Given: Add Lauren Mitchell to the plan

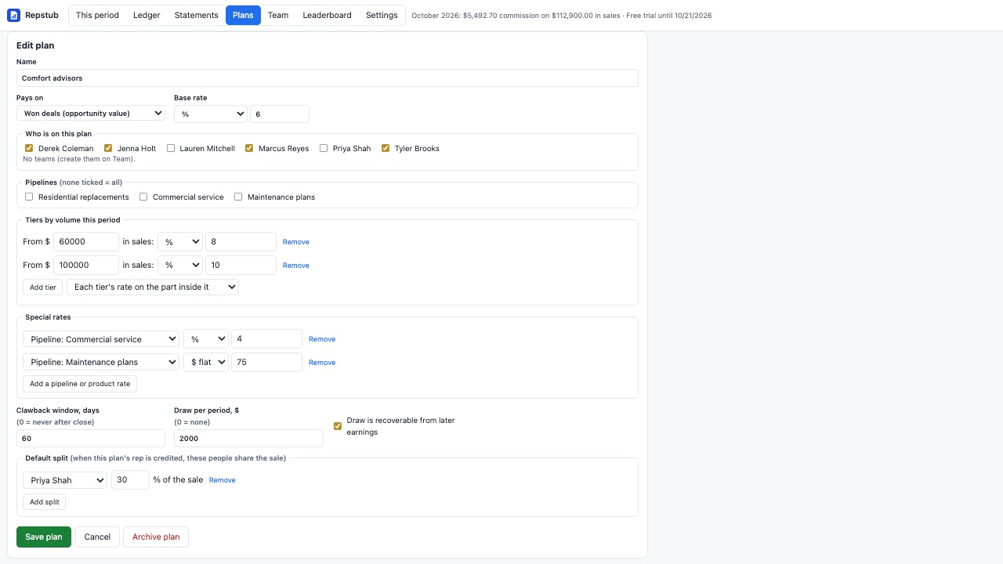Looking at the screenshot, I should tap(171, 148).
